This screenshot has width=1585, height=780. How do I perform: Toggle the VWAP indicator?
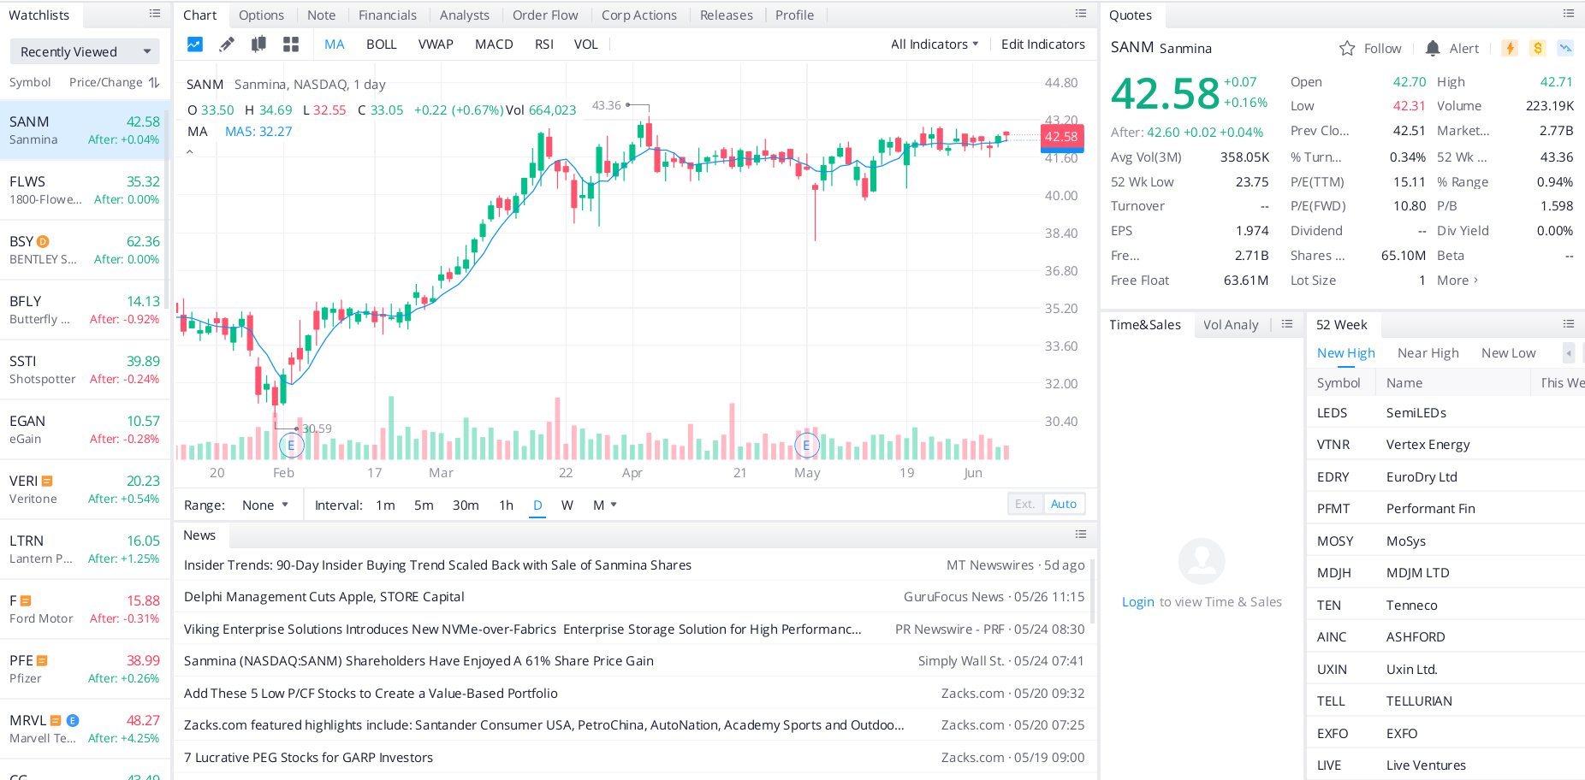coord(436,44)
